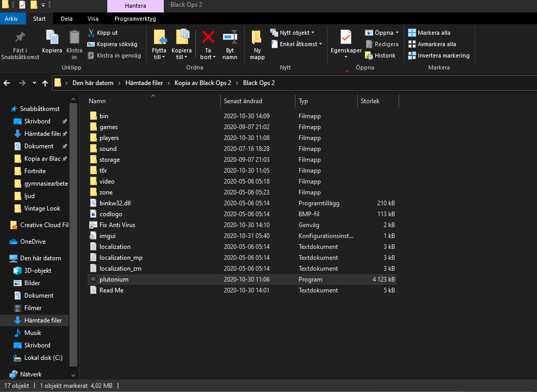Screen dimensions: 537x392
Task: Open the zone folder
Action: [242, 192]
